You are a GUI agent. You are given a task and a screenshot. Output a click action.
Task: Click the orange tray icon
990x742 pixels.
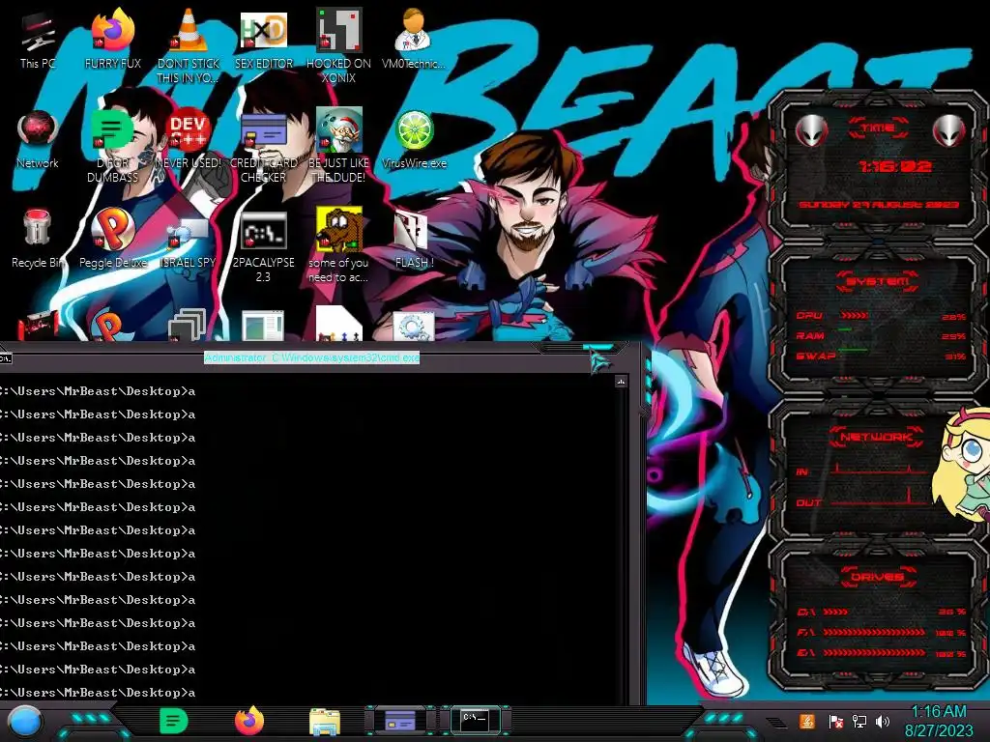tap(806, 721)
